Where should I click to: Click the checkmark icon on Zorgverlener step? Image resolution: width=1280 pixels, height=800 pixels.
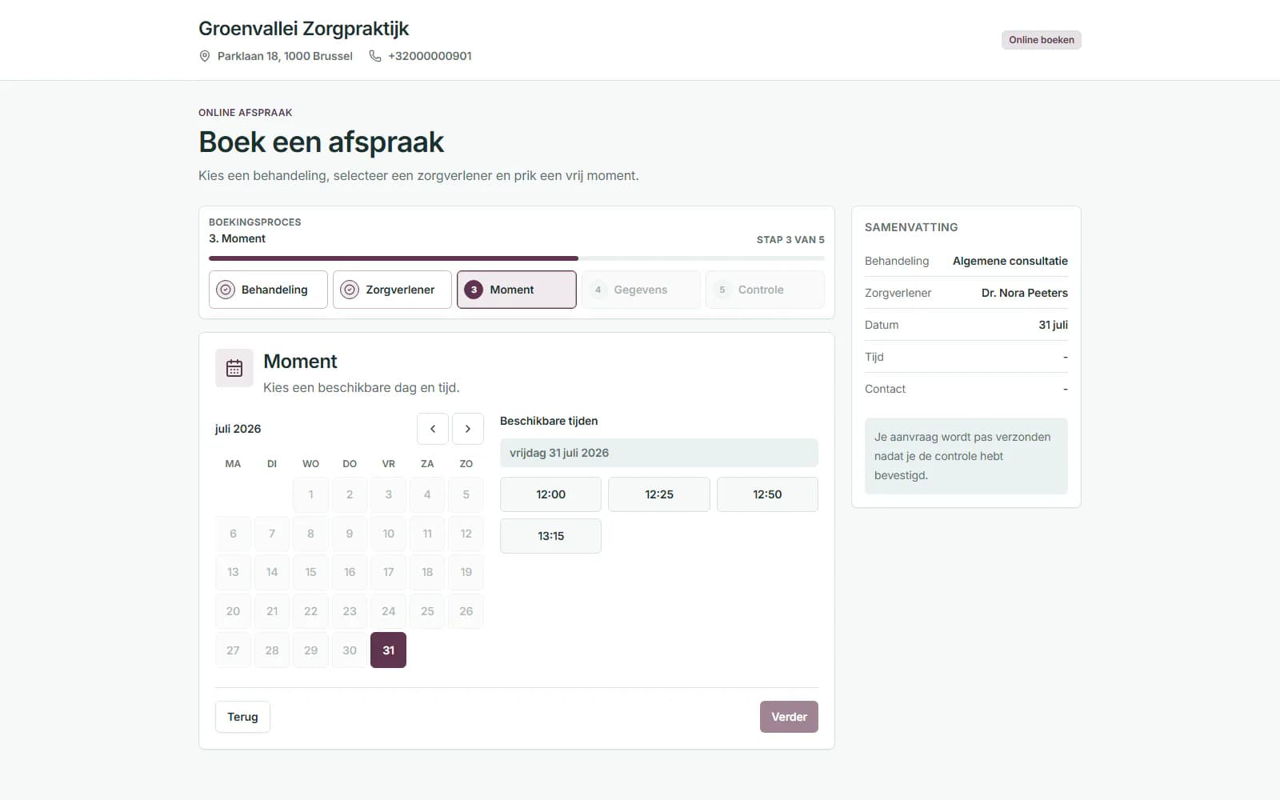(350, 290)
